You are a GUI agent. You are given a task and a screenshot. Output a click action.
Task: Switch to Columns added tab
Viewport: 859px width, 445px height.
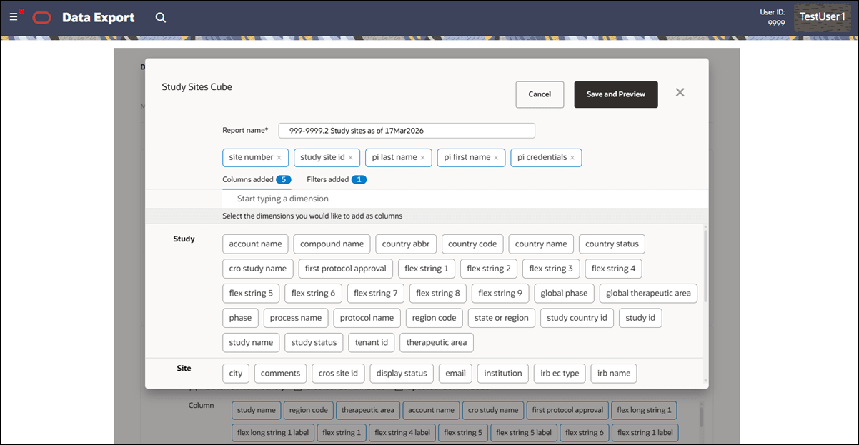[x=257, y=180]
